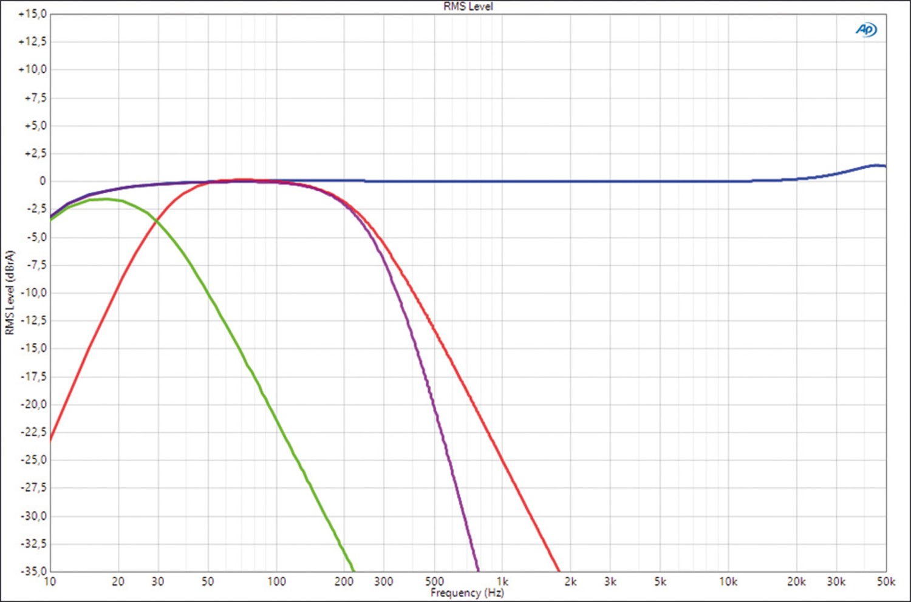The width and height of the screenshot is (911, 602).
Task: Click the 10 frequency axis label
Action: coord(50,581)
